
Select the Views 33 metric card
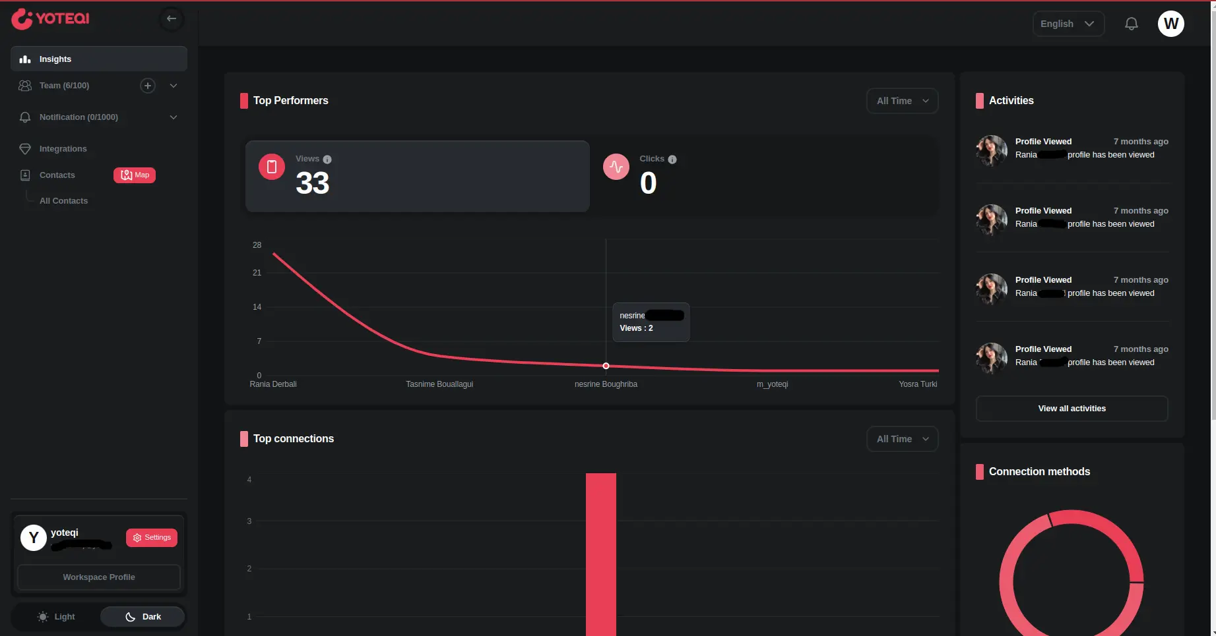pyautogui.click(x=417, y=176)
